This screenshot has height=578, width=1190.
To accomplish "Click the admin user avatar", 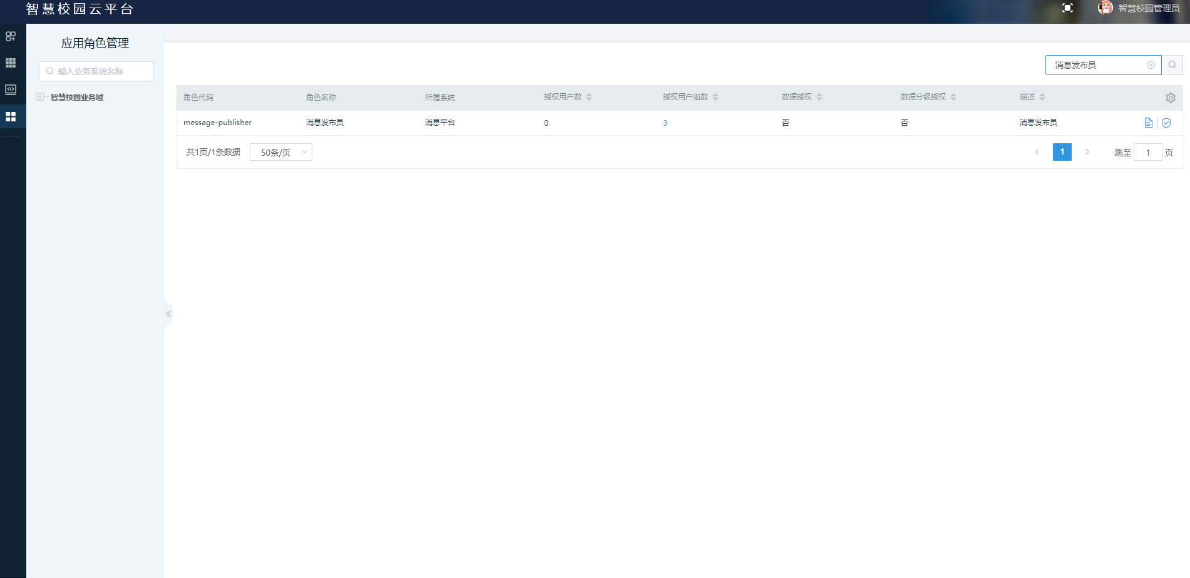I will pos(1105,8).
